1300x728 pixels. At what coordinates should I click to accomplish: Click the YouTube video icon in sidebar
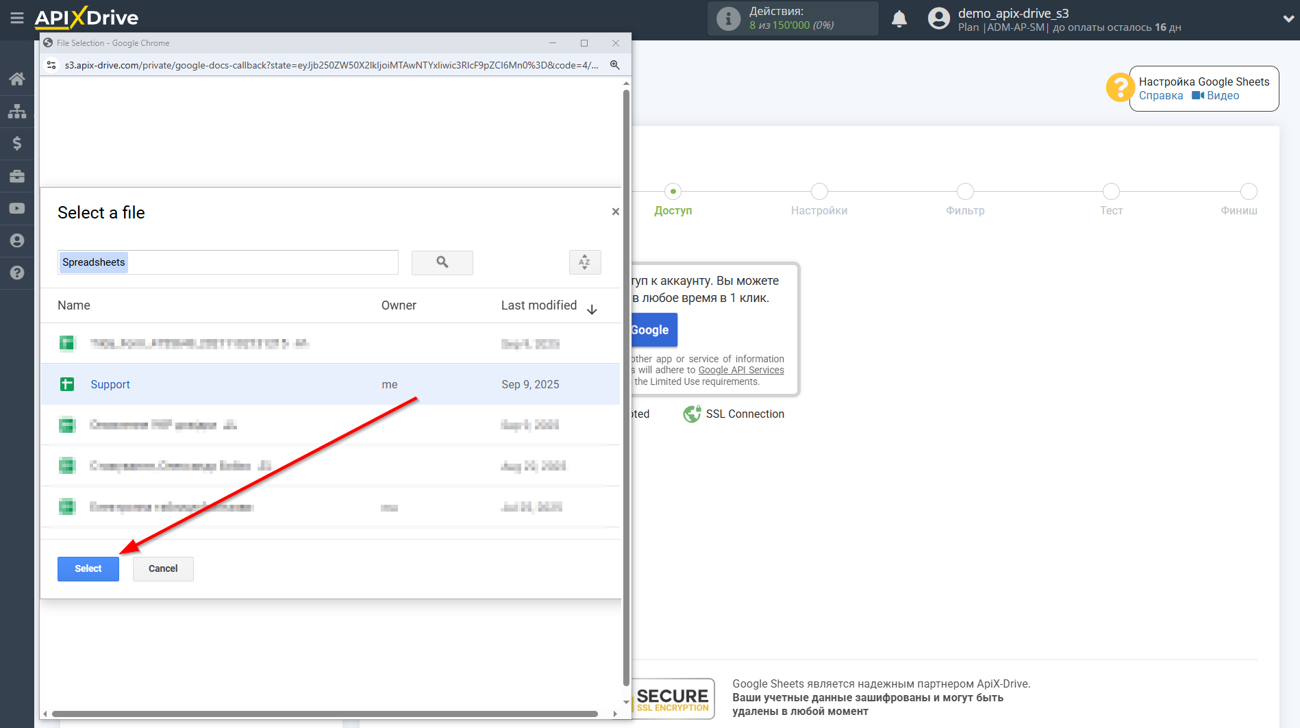(17, 208)
